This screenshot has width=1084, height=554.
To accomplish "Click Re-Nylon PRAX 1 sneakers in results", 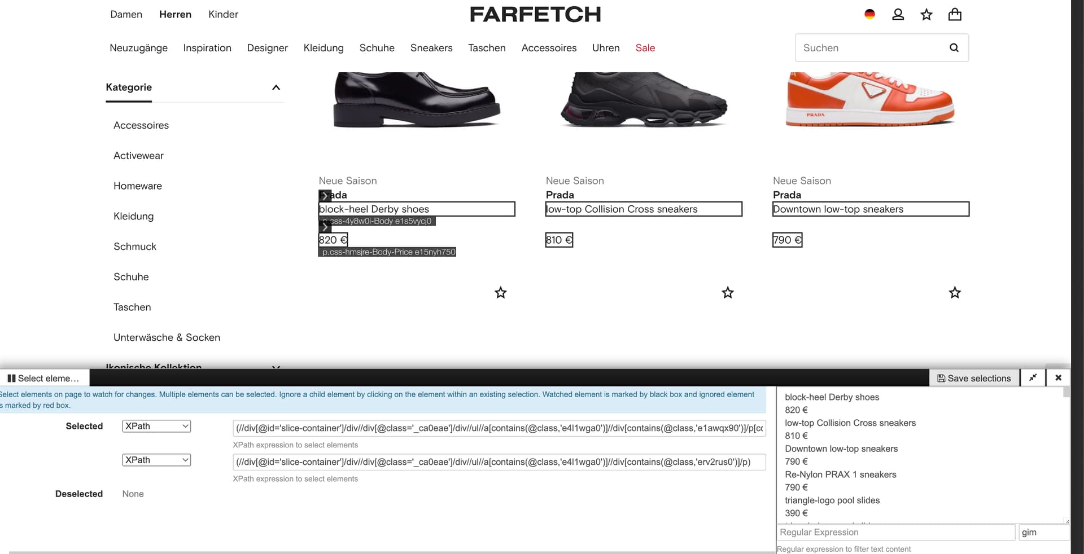I will pos(840,474).
